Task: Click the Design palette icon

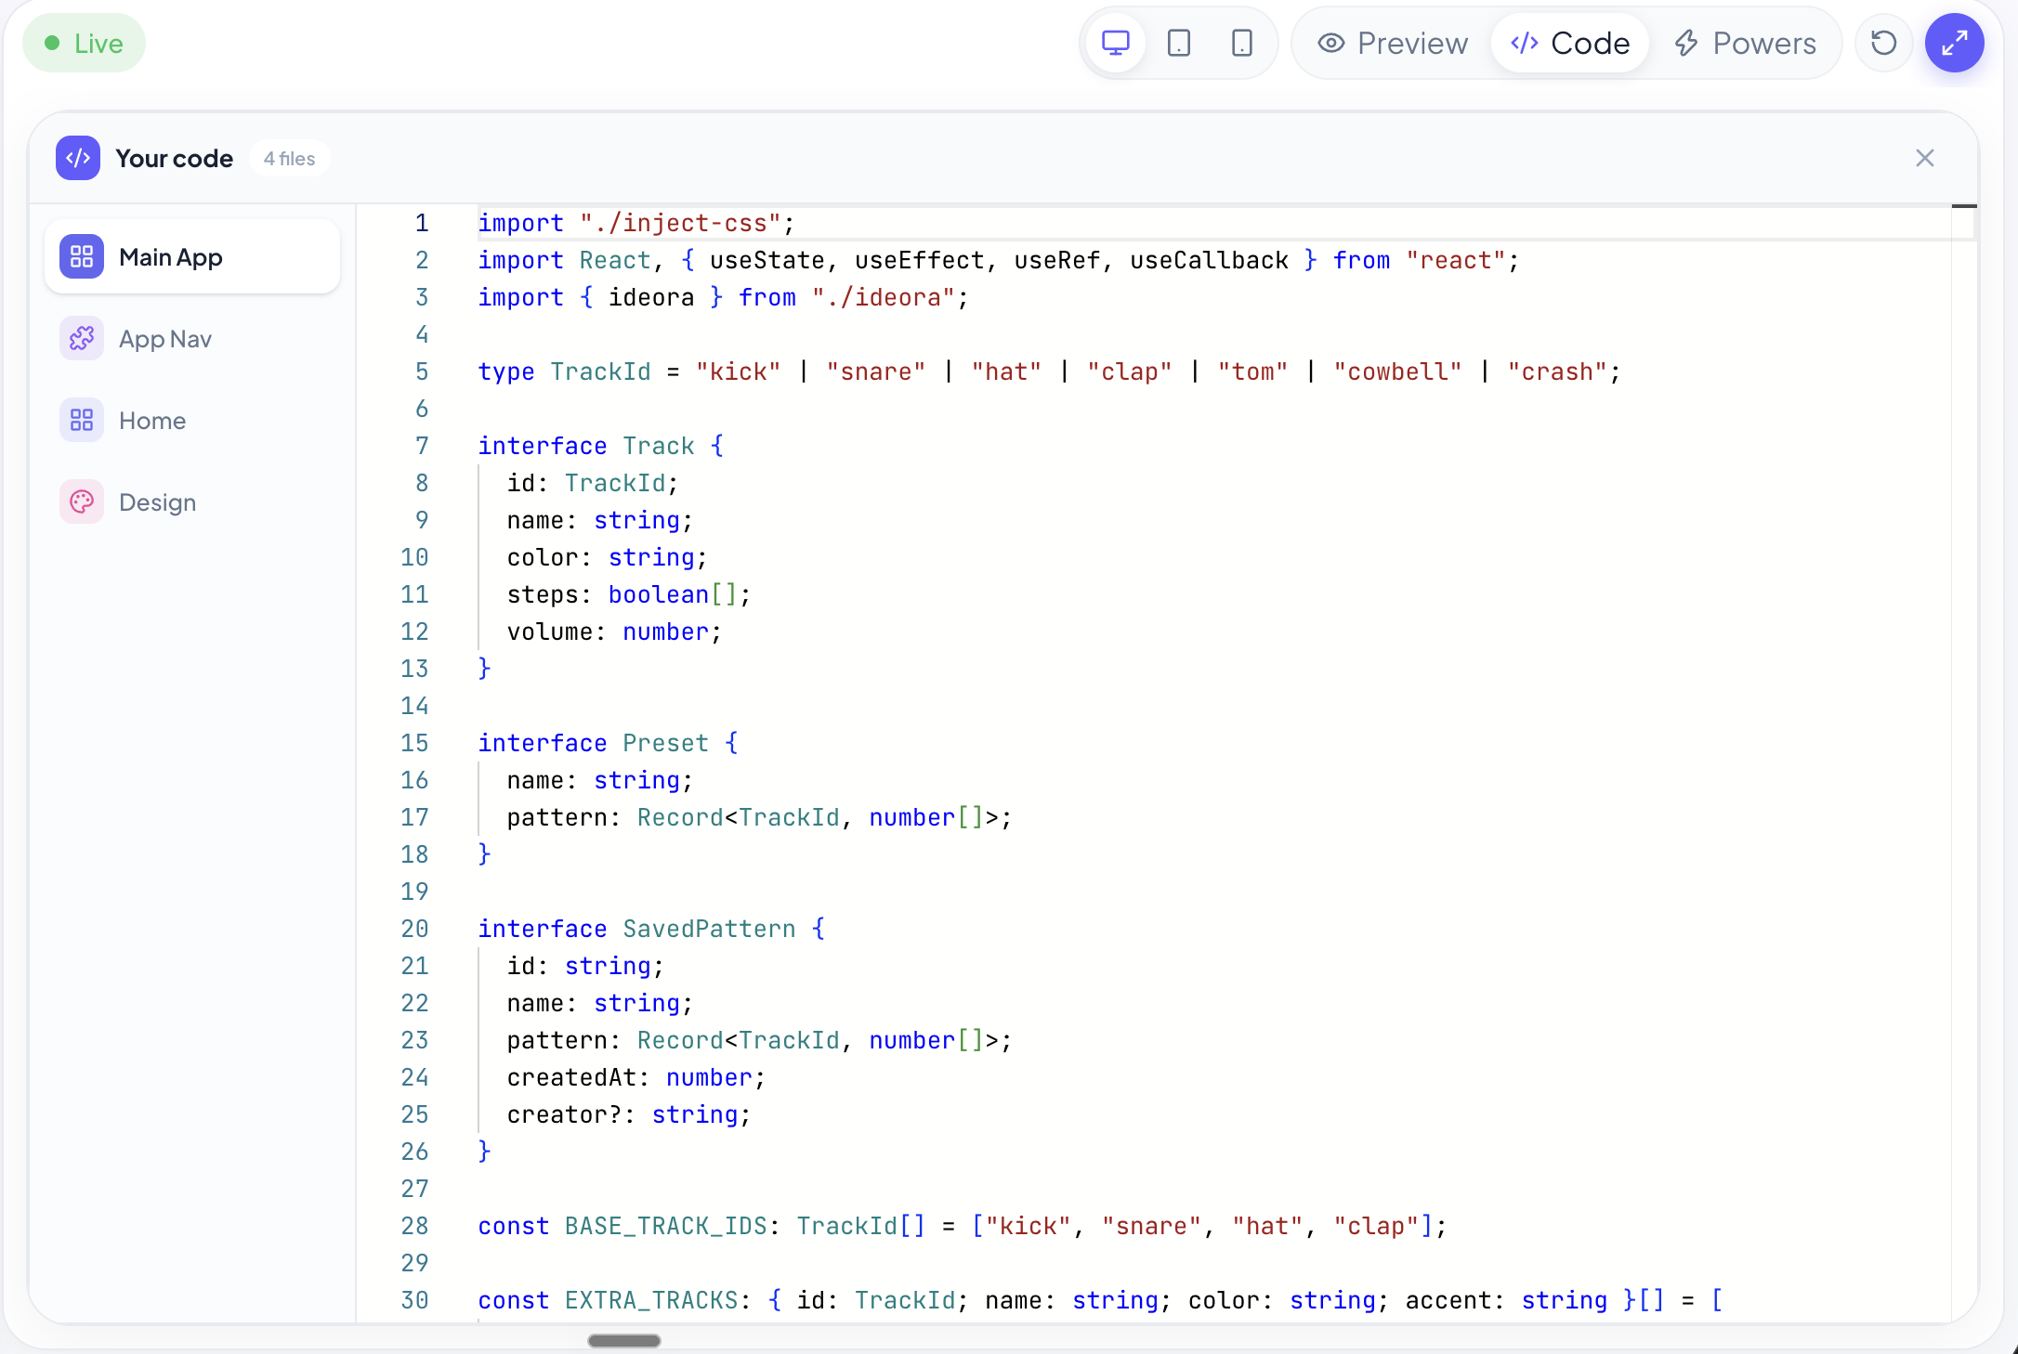Action: point(82,502)
